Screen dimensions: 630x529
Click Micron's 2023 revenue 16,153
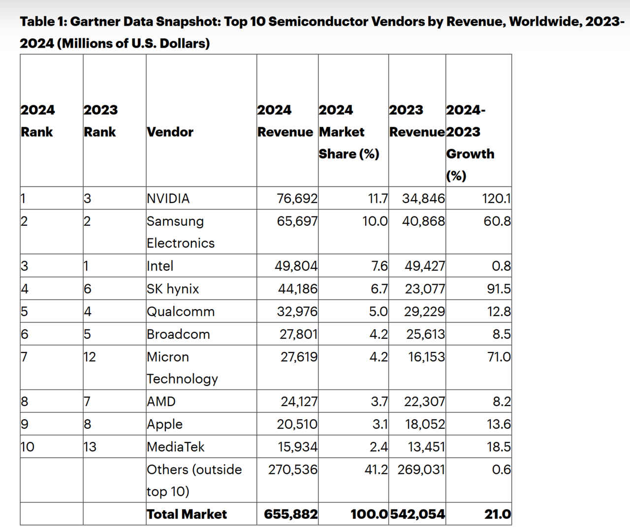click(x=427, y=356)
